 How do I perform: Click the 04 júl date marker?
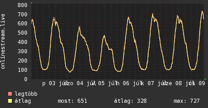tap(85, 83)
